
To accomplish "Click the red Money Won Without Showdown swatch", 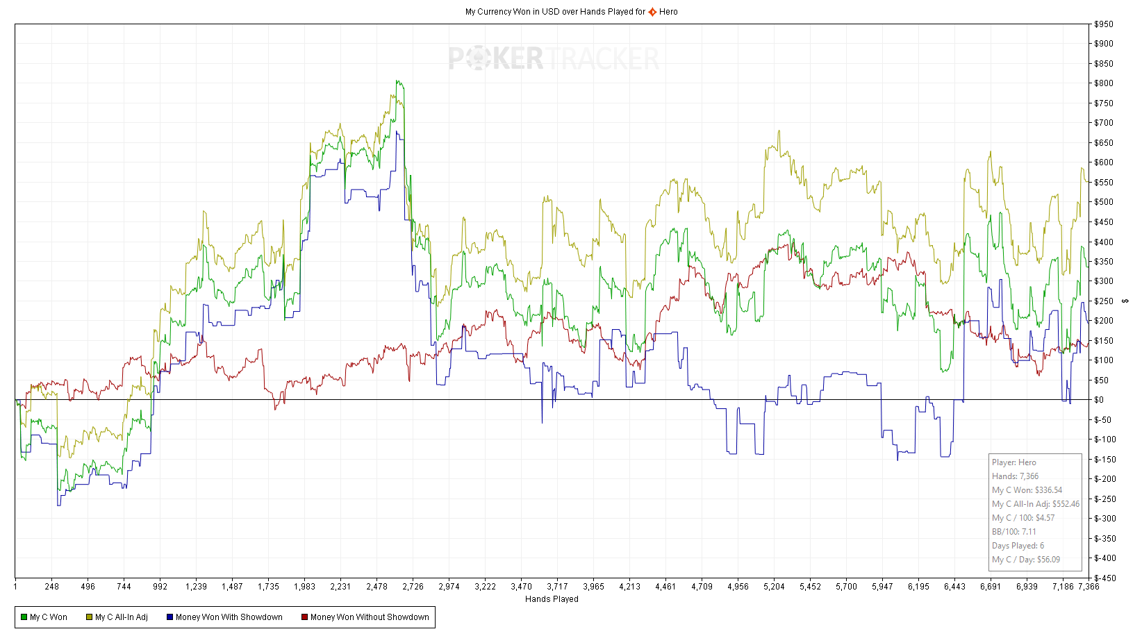I will pos(304,617).
